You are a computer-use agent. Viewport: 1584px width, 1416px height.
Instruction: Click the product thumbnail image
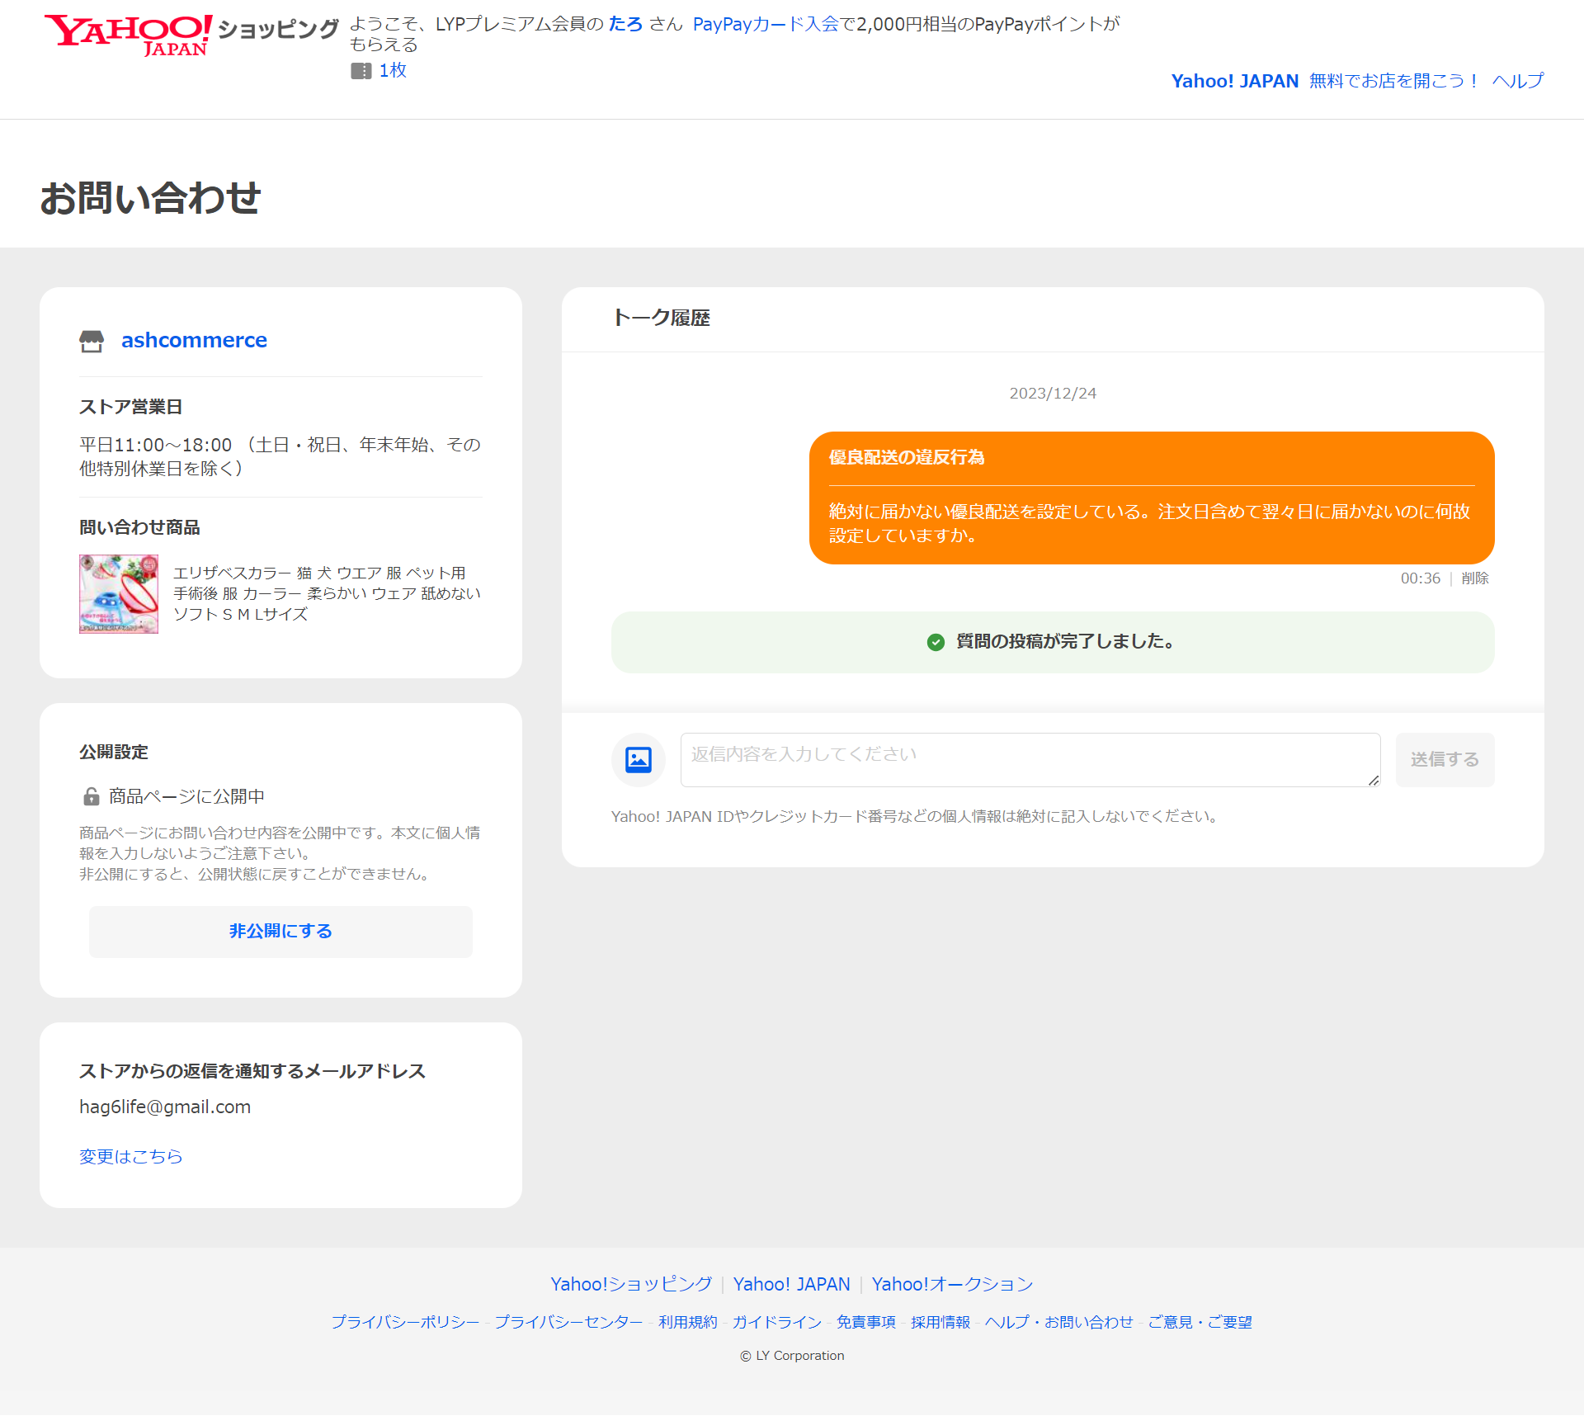pyautogui.click(x=119, y=594)
